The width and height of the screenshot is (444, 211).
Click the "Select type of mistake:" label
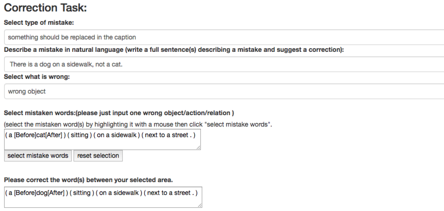39,23
